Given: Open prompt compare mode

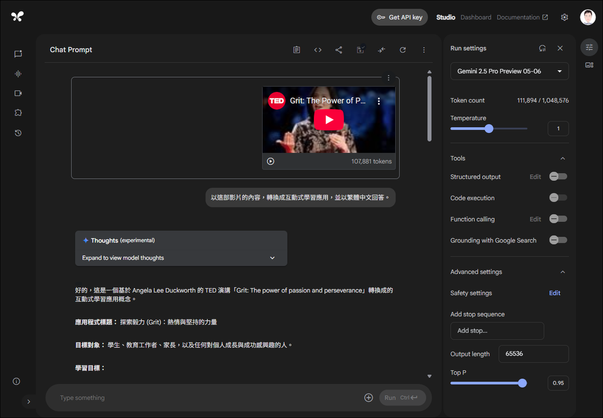Looking at the screenshot, I should tap(381, 49).
